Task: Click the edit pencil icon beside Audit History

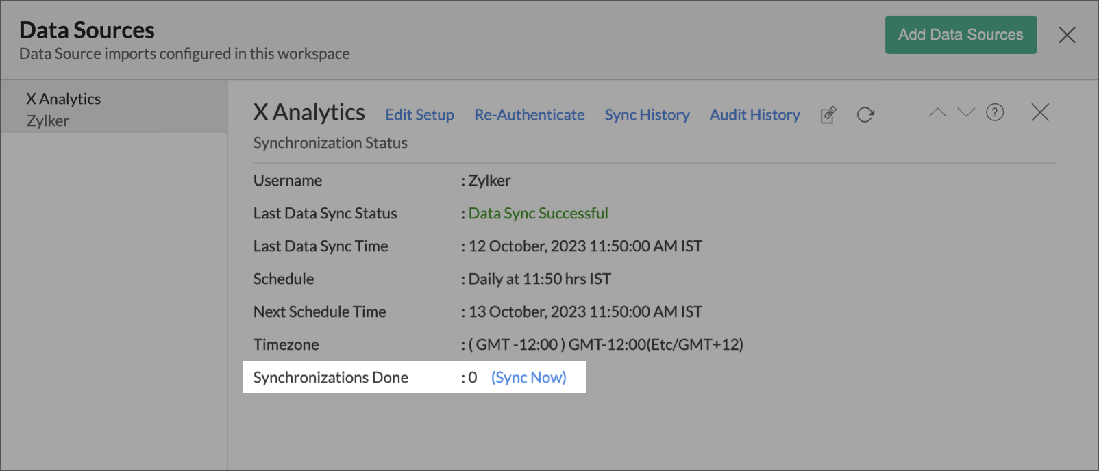Action: 828,115
